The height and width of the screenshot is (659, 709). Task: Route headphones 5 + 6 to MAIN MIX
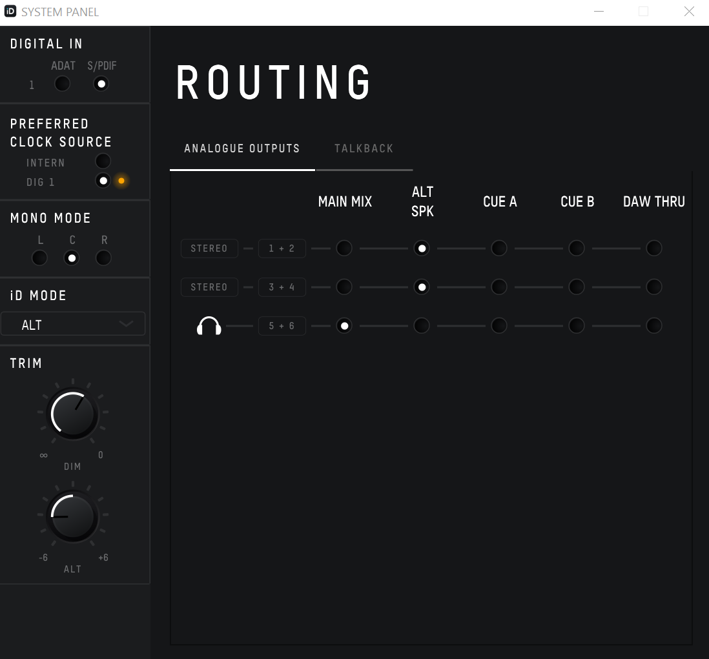pyautogui.click(x=344, y=326)
